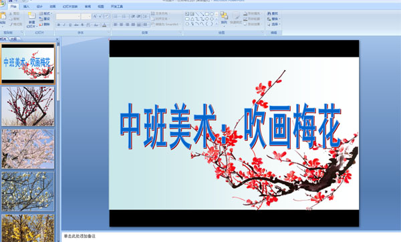Click the Paste clipboard icon

[3, 16]
